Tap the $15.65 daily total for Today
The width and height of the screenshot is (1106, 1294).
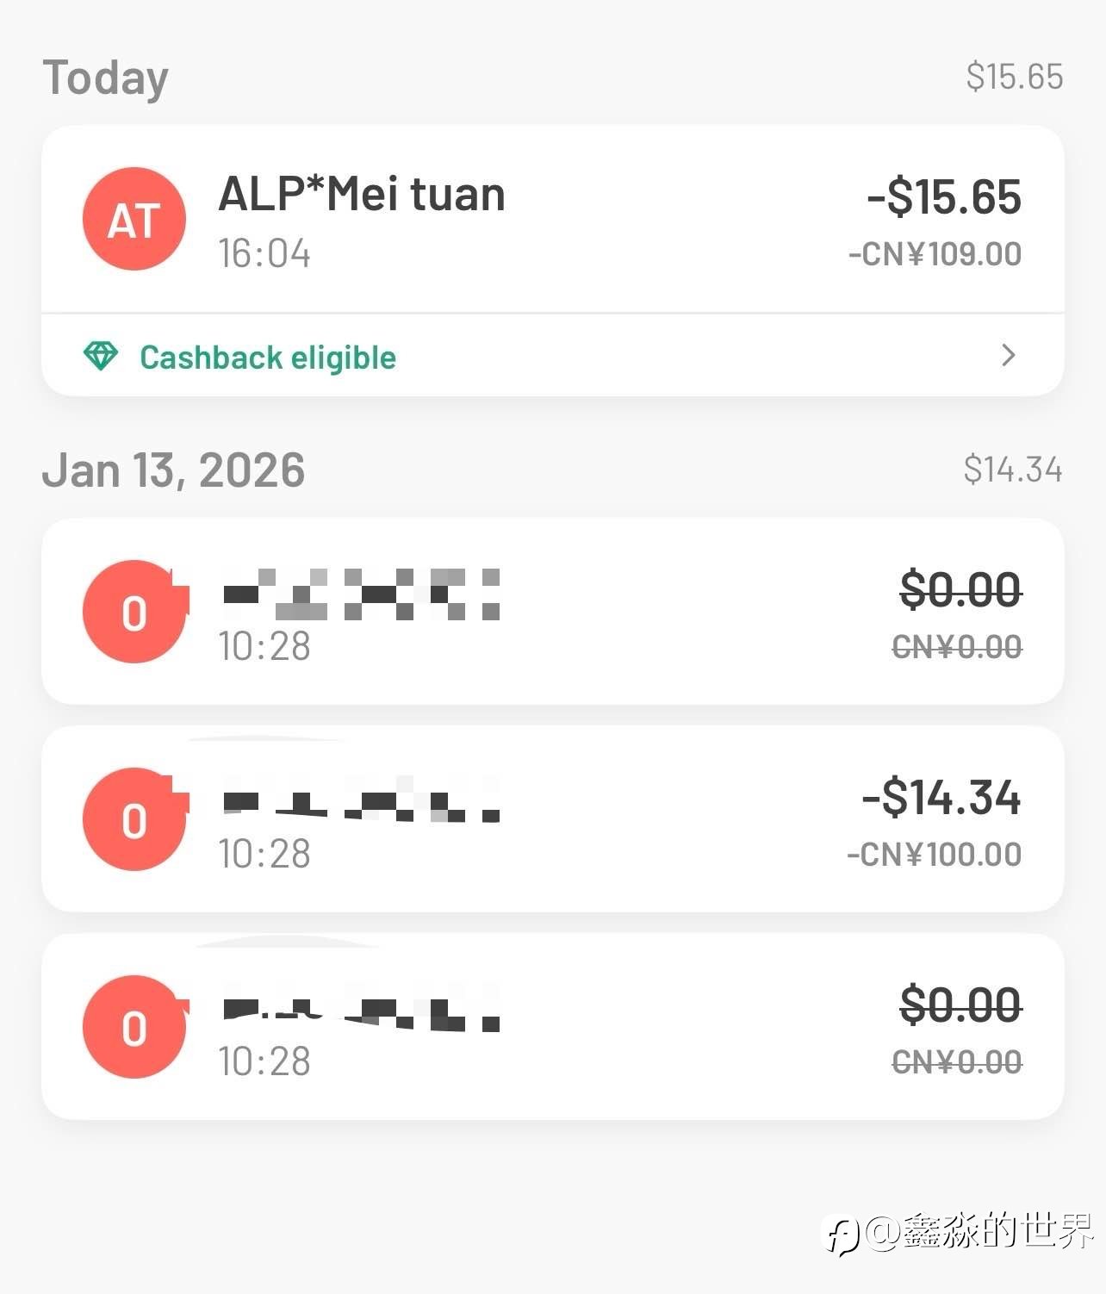(x=1014, y=77)
